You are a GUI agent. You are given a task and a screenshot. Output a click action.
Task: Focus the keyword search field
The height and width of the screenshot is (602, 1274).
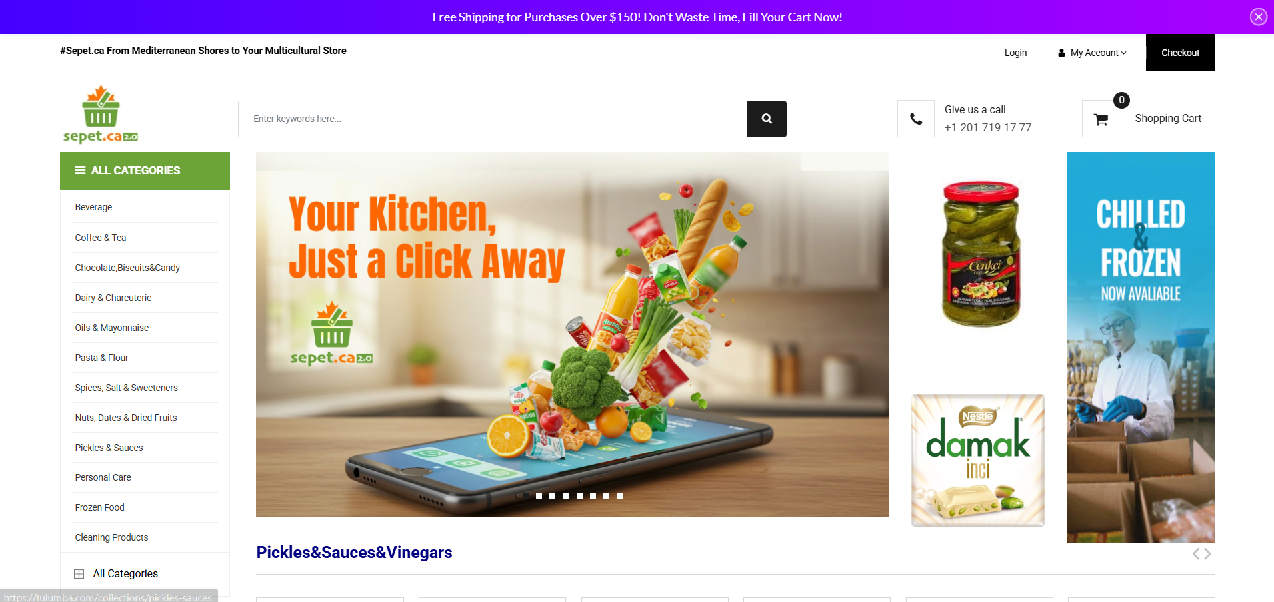tap(493, 119)
